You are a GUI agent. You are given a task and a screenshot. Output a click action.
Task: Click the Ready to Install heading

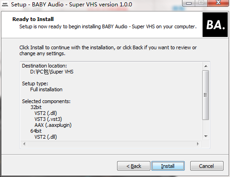click(33, 19)
